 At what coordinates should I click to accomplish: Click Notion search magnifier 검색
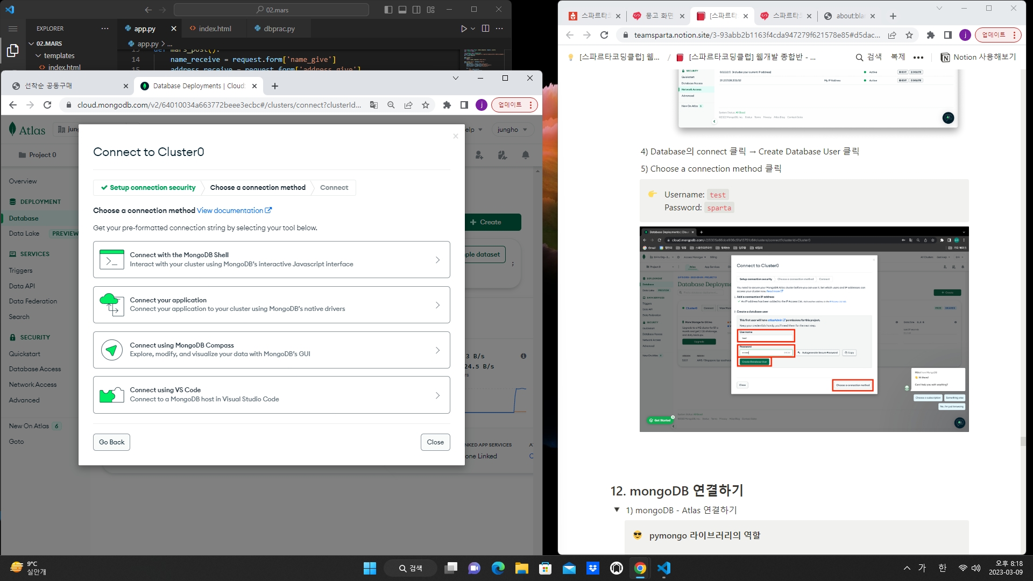coord(868,57)
